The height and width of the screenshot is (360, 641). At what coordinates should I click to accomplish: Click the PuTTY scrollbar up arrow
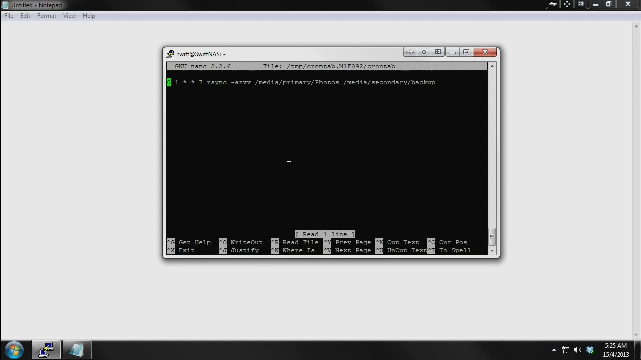point(492,66)
